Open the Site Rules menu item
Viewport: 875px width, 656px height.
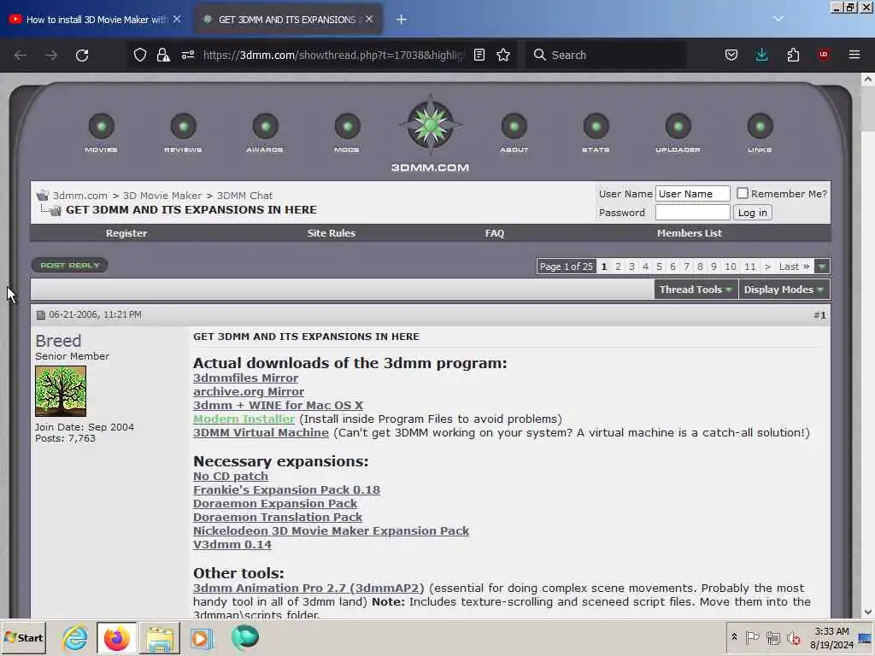[331, 233]
